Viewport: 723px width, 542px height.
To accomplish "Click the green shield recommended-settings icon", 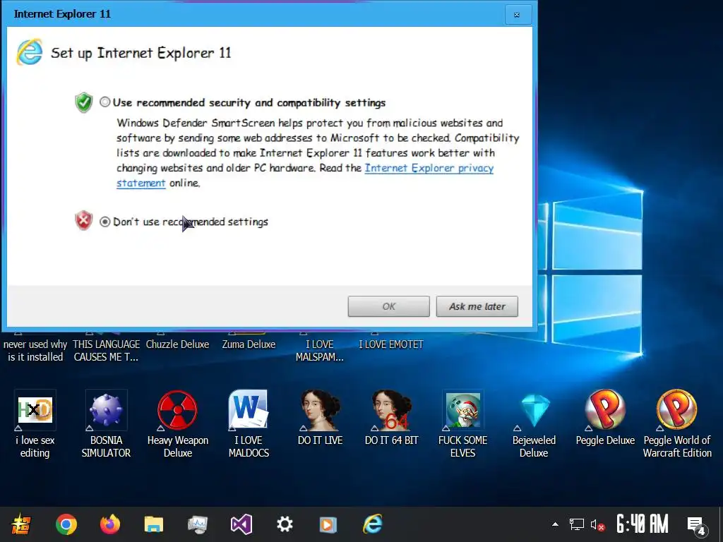I will 84,102.
